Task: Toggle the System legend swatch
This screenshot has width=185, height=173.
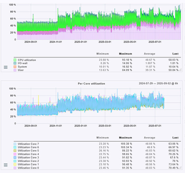Action: pyautogui.click(x=15, y=67)
